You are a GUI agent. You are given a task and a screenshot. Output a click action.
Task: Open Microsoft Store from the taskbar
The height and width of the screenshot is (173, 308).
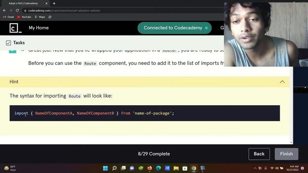coord(185,168)
